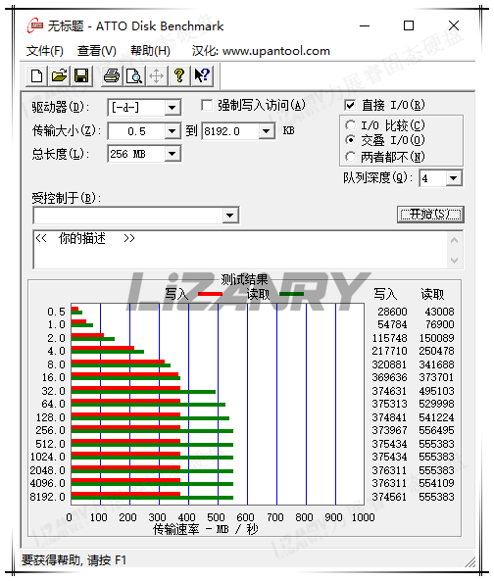Expand the 队列深度(Q) dropdown

click(453, 178)
